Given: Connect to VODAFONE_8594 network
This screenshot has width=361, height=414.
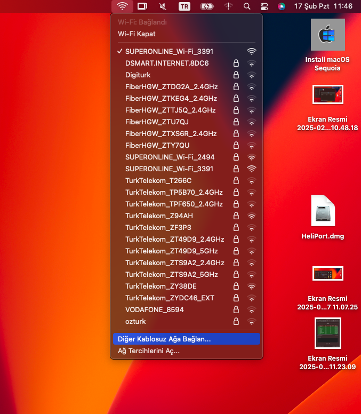Looking at the screenshot, I should coord(187,310).
